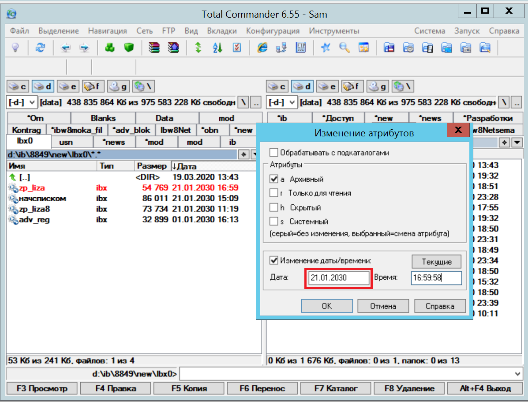Image resolution: width=528 pixels, height=402 pixels.
Task: Open left panel drive dropdown [-d-]
Action: [21, 102]
